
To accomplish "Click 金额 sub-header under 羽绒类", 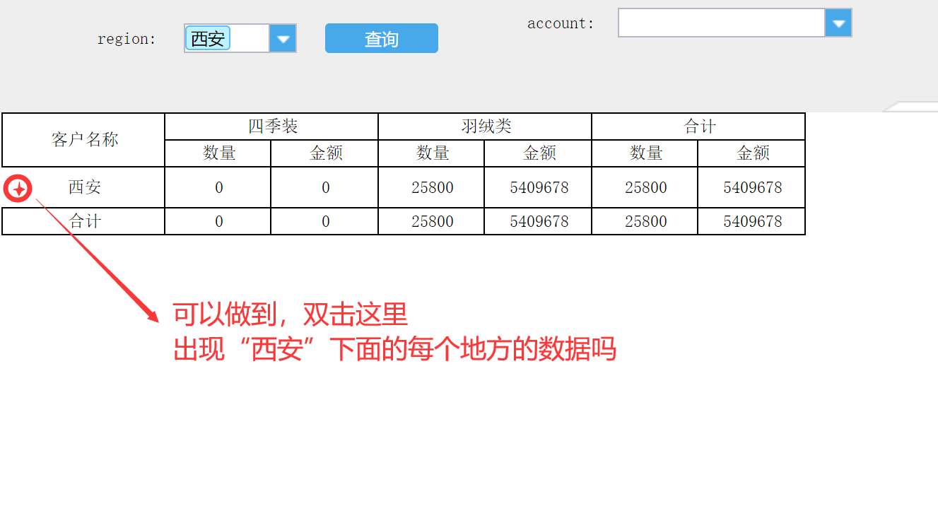I will 538,153.
